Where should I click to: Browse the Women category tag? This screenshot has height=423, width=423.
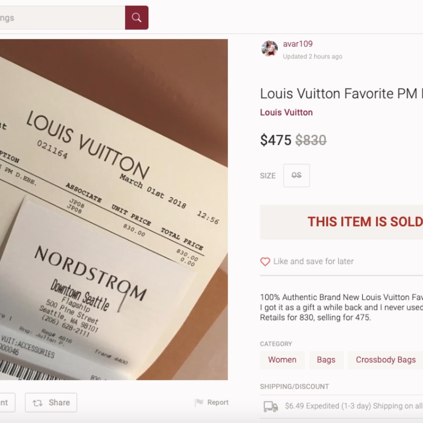tap(282, 360)
